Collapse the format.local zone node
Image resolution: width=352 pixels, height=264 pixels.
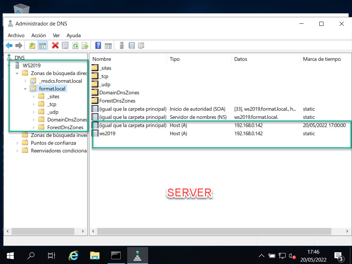[x=25, y=89]
